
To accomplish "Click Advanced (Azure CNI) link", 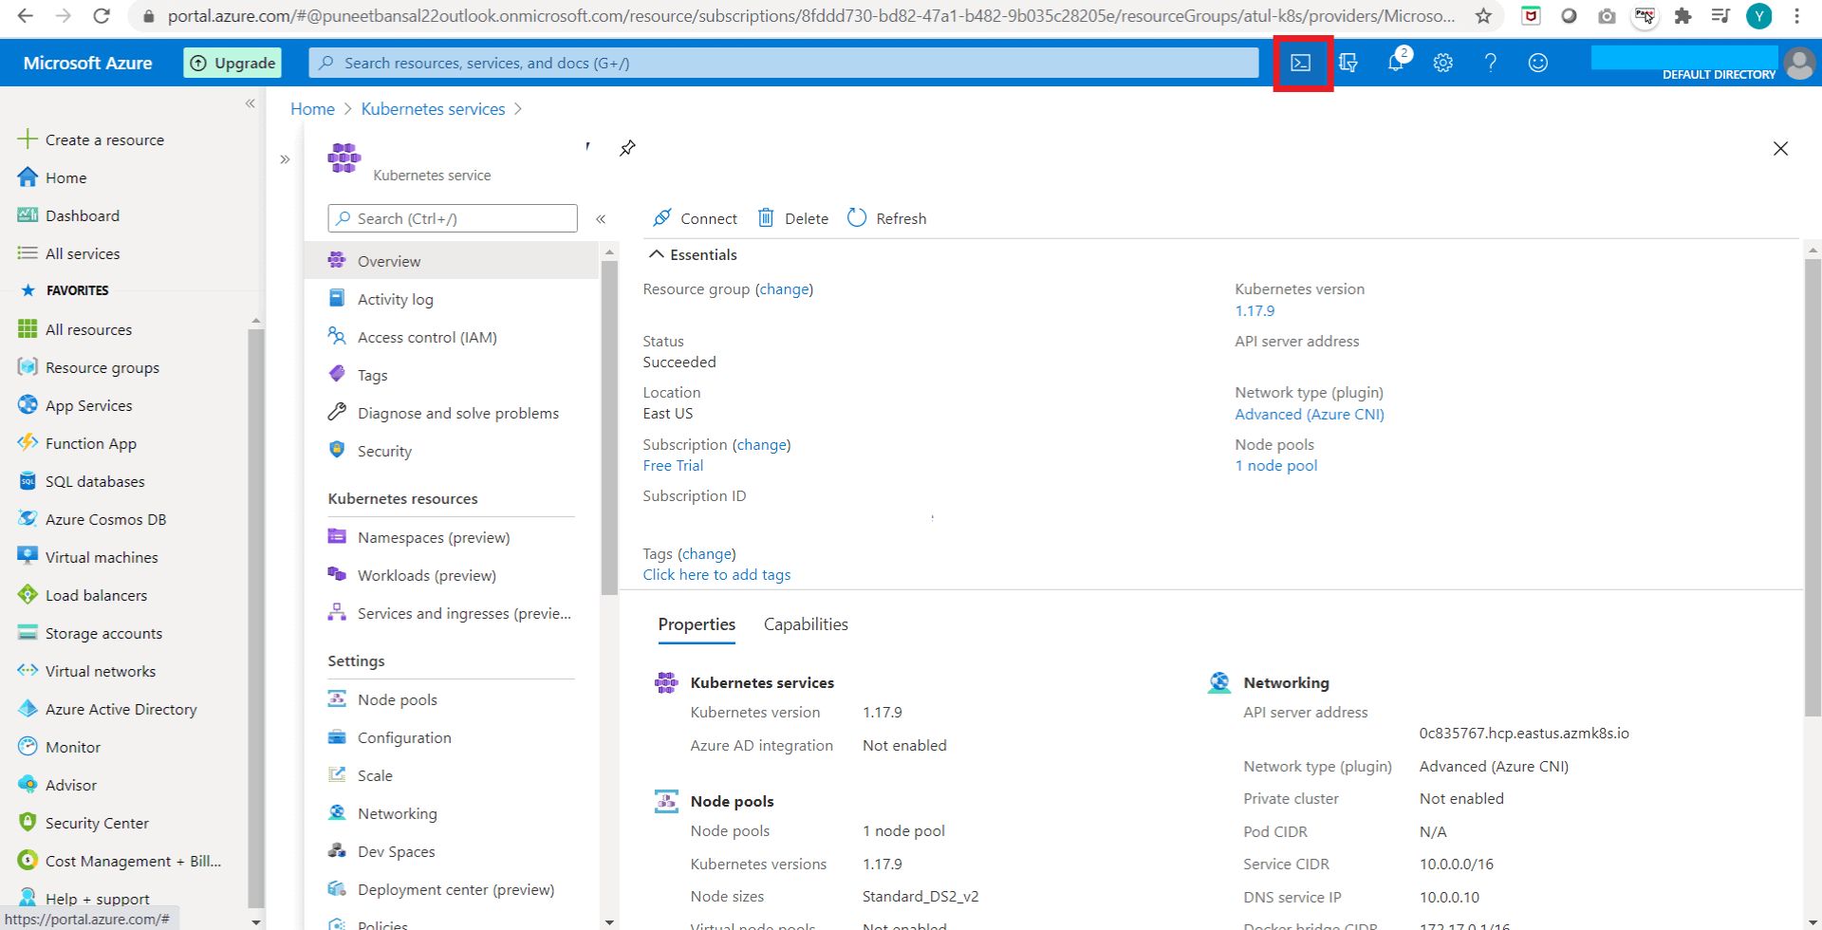I will (1309, 414).
